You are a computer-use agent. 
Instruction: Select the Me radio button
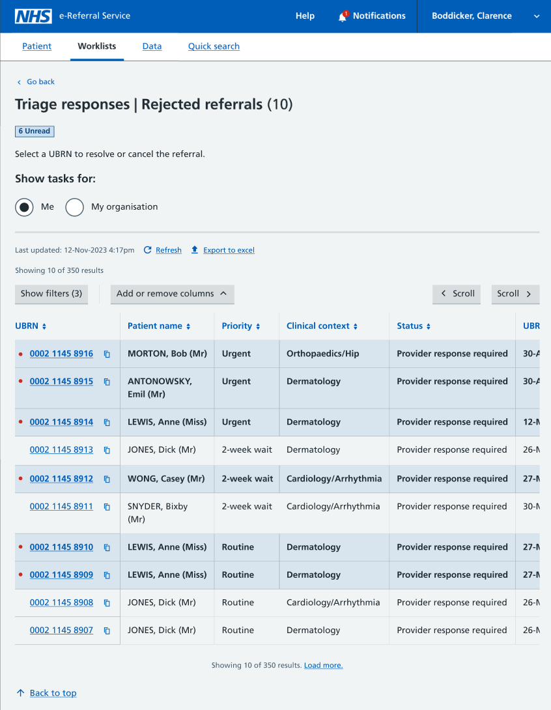pyautogui.click(x=25, y=207)
